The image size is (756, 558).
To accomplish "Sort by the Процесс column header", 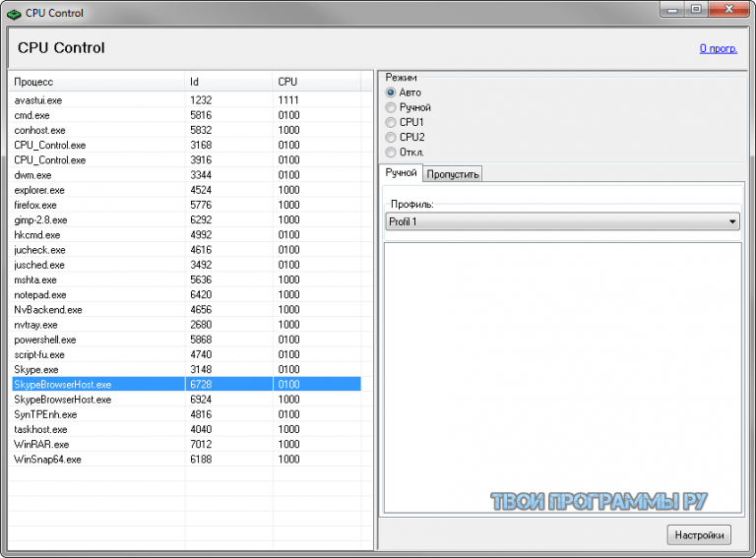I will [96, 82].
